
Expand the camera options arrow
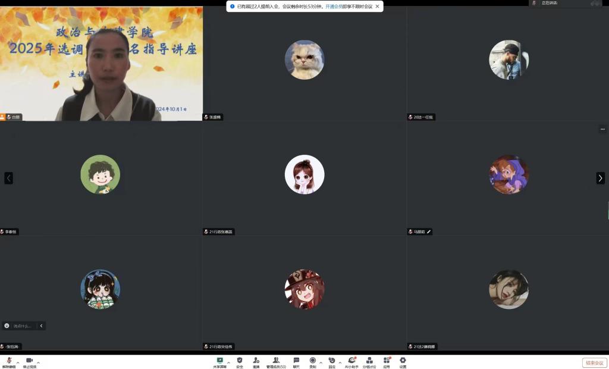pyautogui.click(x=38, y=362)
